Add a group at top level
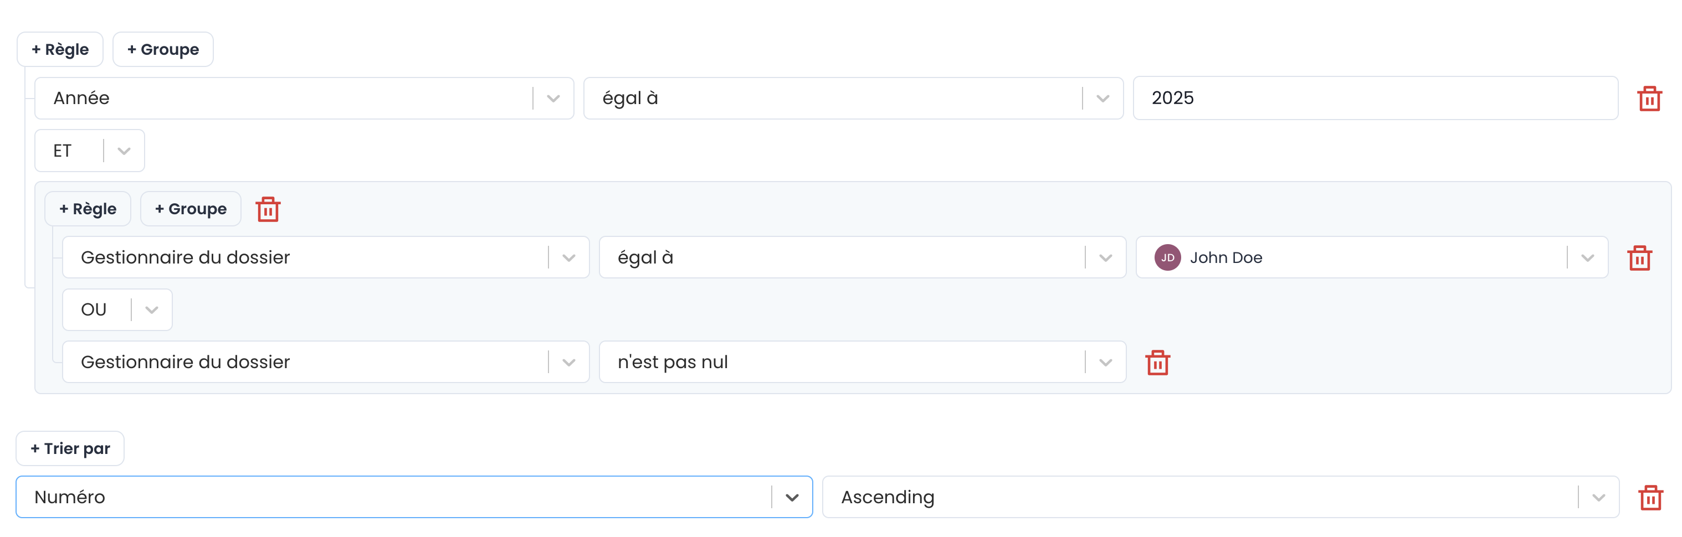This screenshot has height=537, width=1682. coord(163,50)
